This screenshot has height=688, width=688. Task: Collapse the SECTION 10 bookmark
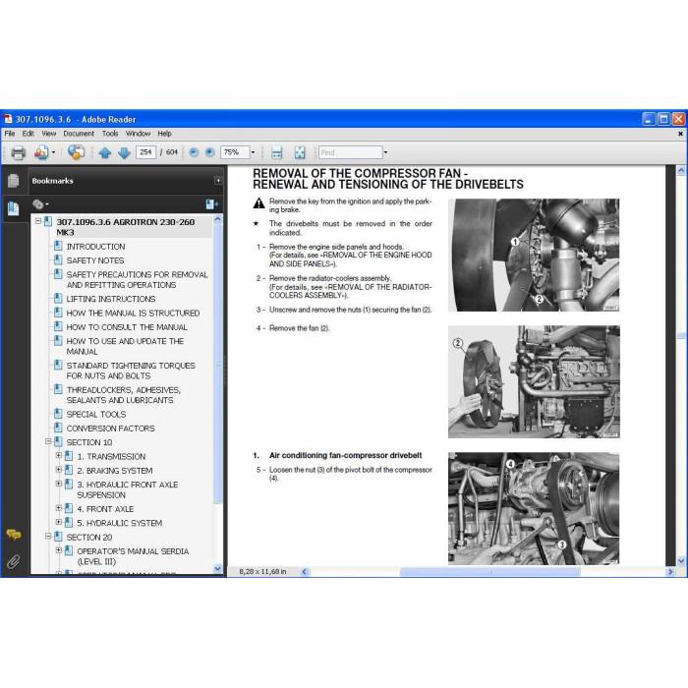49,441
